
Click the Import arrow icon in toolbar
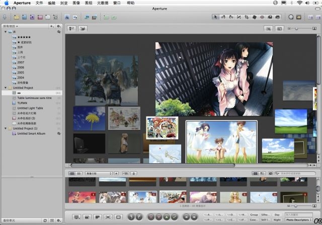tap(5, 17)
